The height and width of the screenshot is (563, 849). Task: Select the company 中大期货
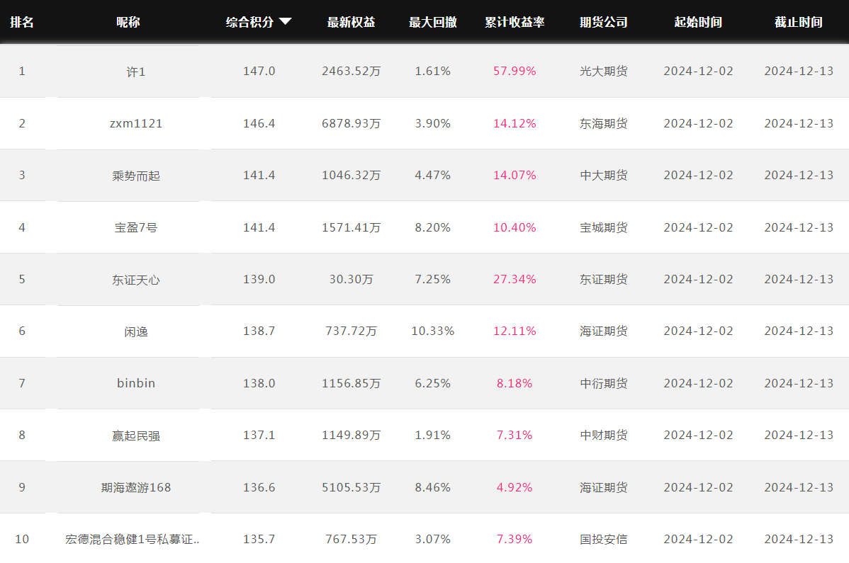(604, 175)
